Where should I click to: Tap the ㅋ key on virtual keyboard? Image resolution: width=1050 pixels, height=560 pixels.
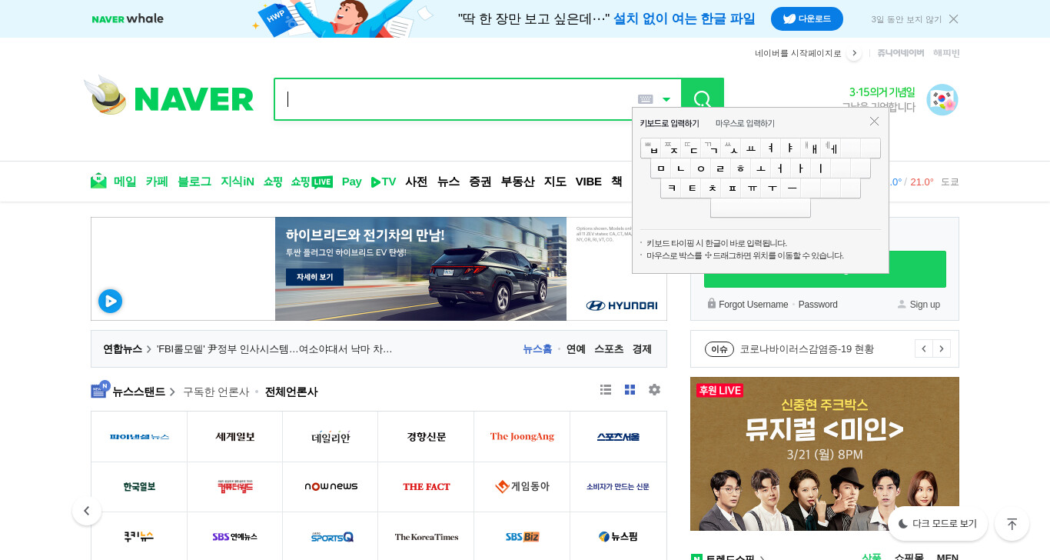click(671, 188)
